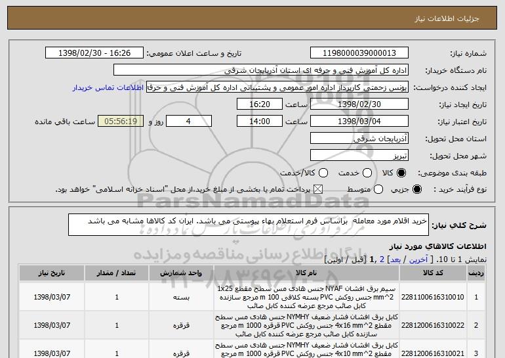Click the نام کالا column header
Image resolution: width=505 pixels, height=358 pixels.
tap(306, 273)
